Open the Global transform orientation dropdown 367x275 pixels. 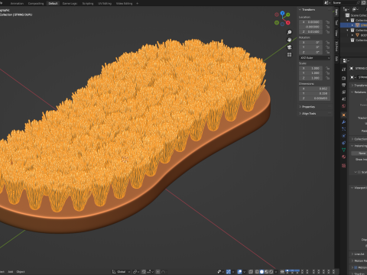pos(121,272)
